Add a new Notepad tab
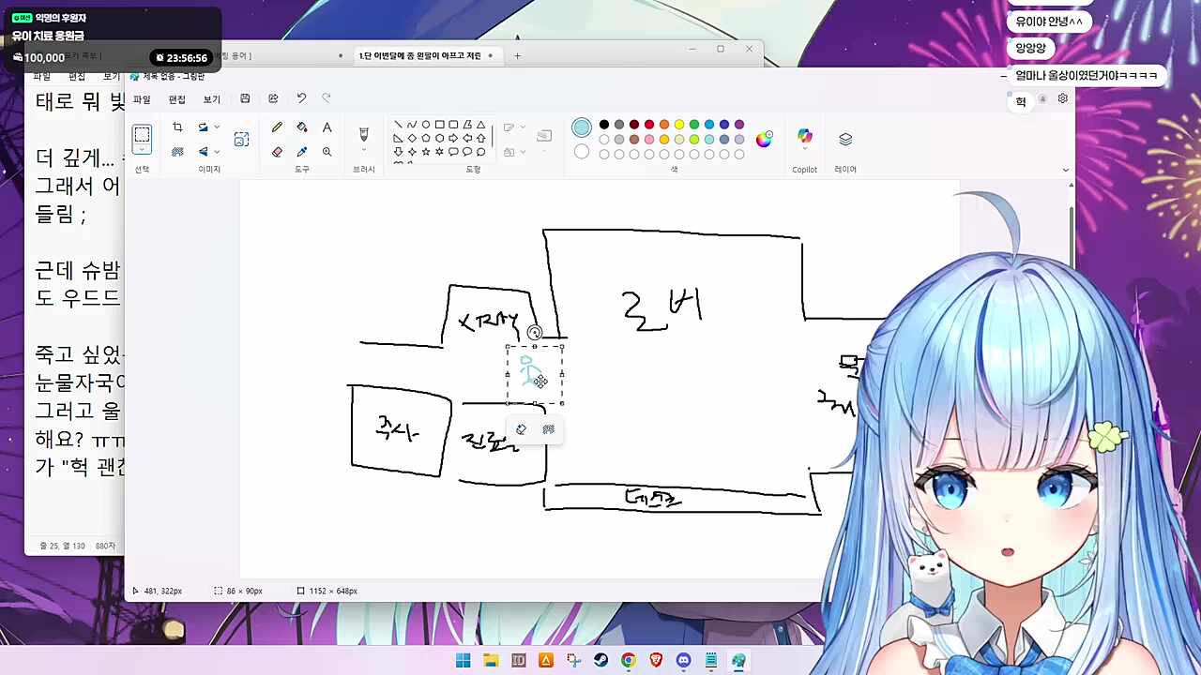The image size is (1201, 675). click(517, 56)
